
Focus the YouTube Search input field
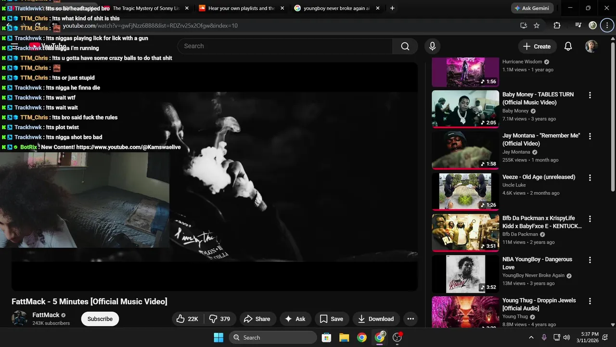[x=285, y=46]
